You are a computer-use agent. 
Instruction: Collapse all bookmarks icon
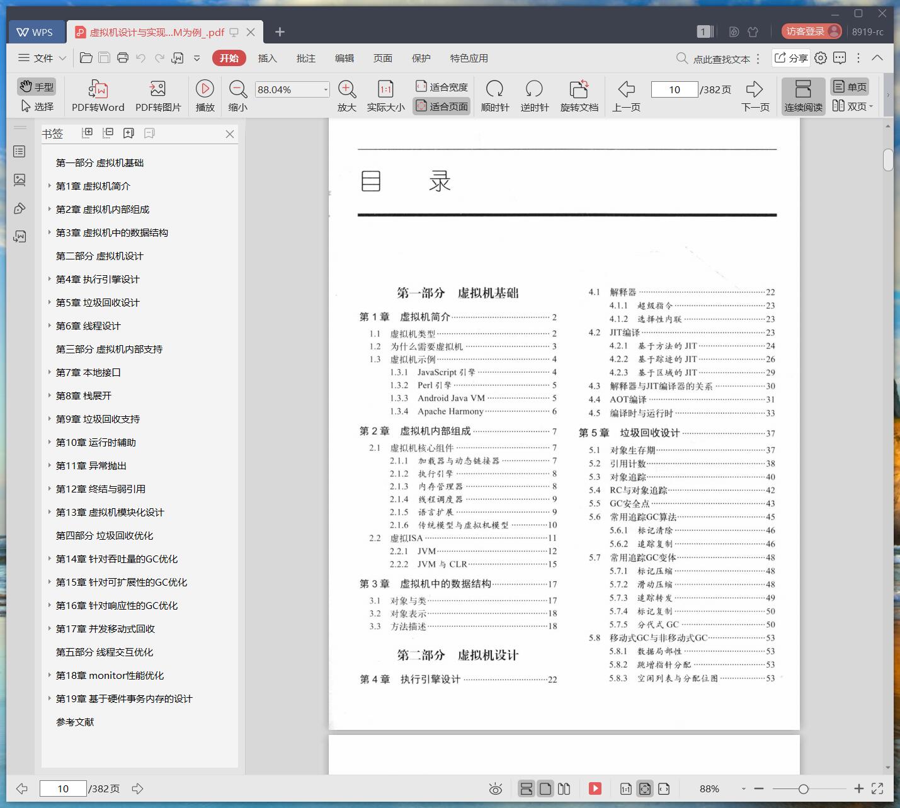tap(108, 133)
